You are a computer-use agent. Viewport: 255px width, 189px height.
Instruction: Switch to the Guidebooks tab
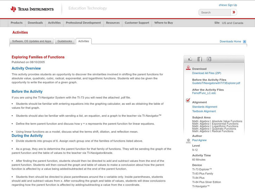tap(65, 41)
